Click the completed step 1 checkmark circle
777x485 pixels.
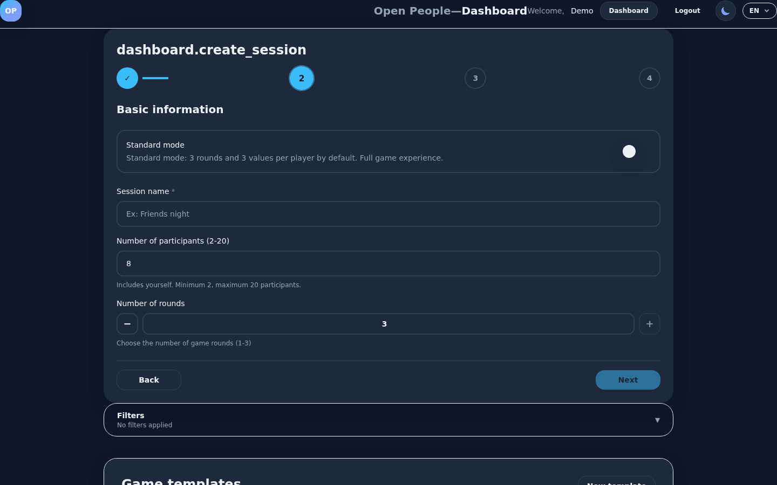127,78
